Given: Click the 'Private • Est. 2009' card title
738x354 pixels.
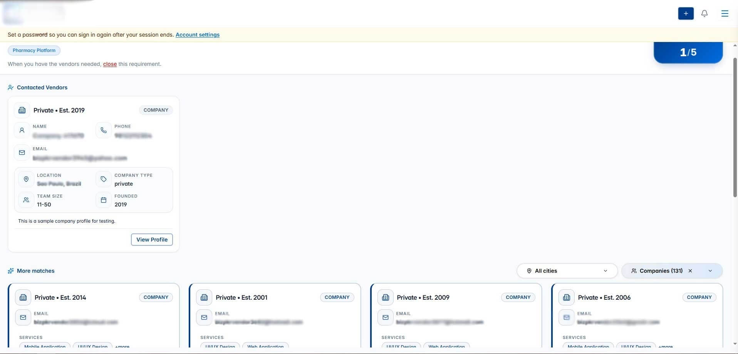Looking at the screenshot, I should coord(423,297).
